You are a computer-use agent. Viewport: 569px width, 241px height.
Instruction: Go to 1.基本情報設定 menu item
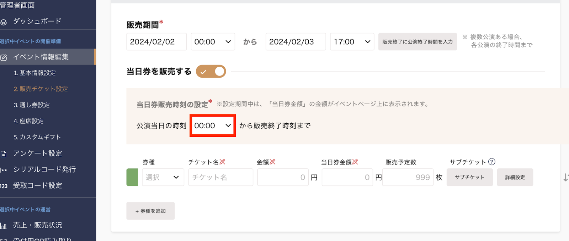coord(35,73)
